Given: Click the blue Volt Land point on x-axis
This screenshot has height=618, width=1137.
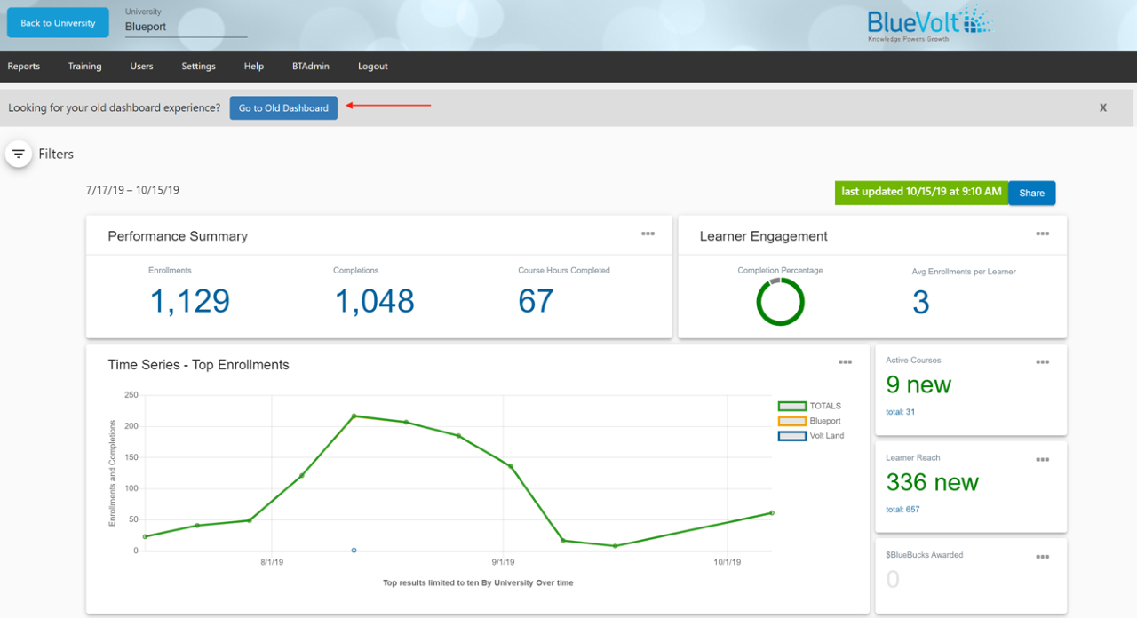Looking at the screenshot, I should pyautogui.click(x=354, y=551).
